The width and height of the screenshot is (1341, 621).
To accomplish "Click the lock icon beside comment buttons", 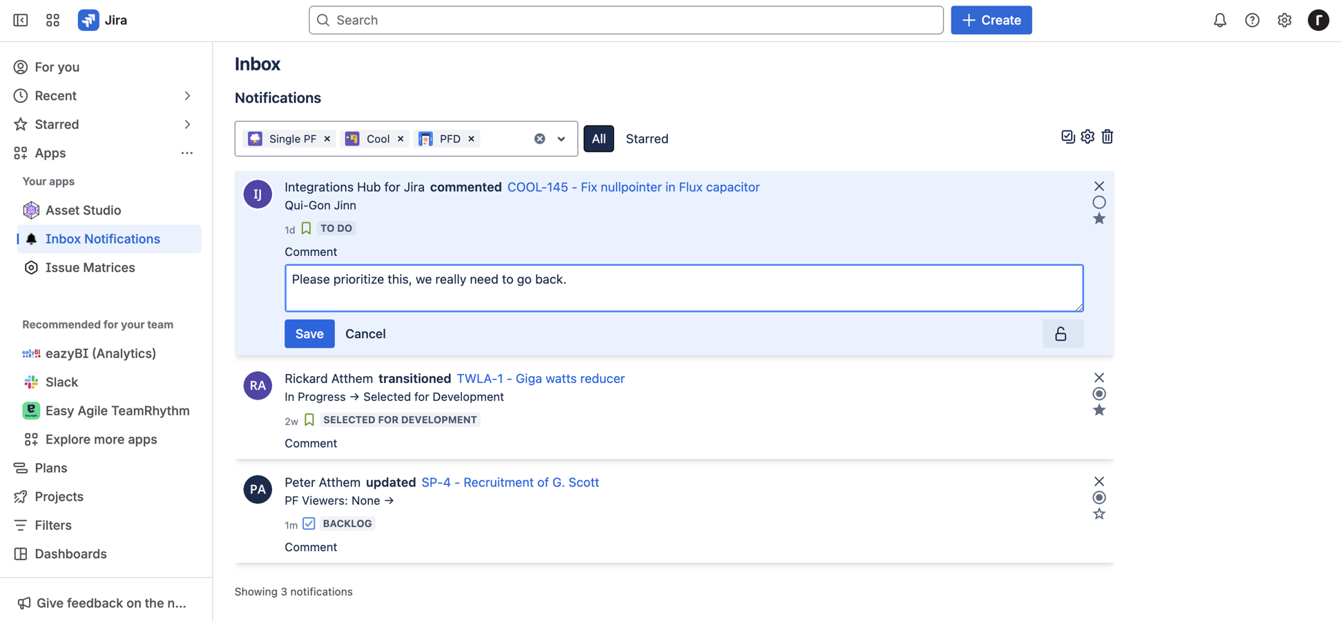I will click(x=1061, y=334).
